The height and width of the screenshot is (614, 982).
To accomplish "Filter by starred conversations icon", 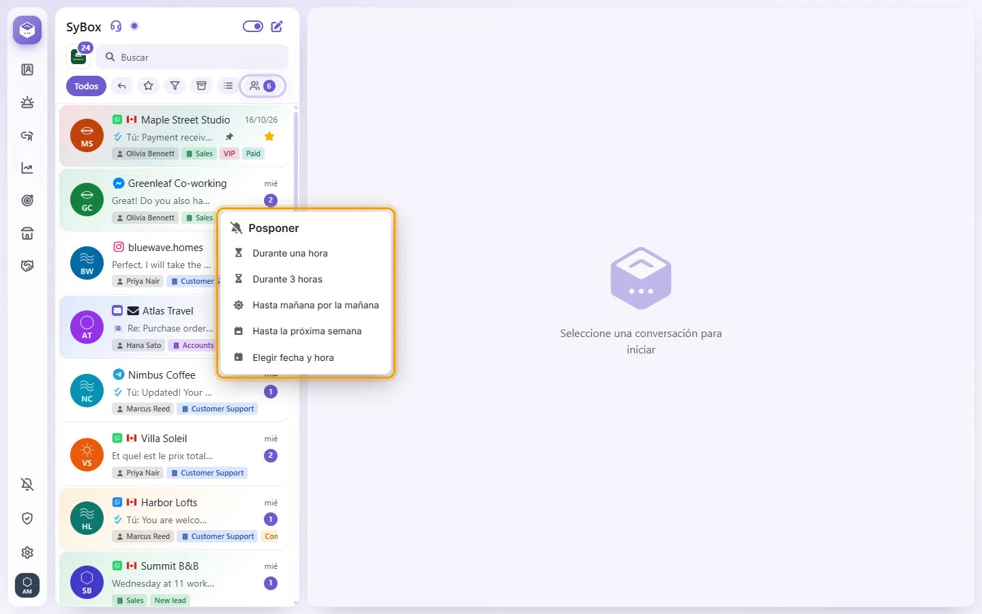I will point(148,86).
